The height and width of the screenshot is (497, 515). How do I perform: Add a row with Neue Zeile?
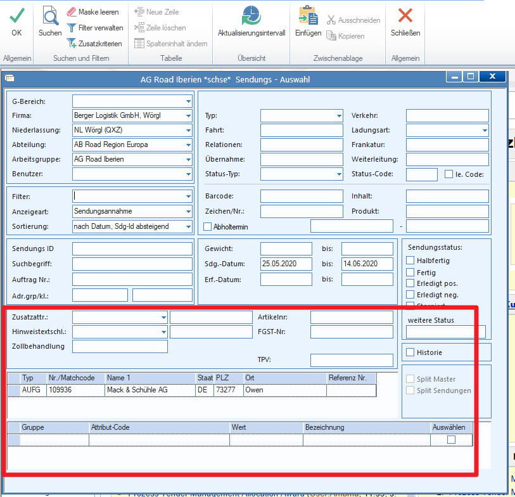coord(156,12)
